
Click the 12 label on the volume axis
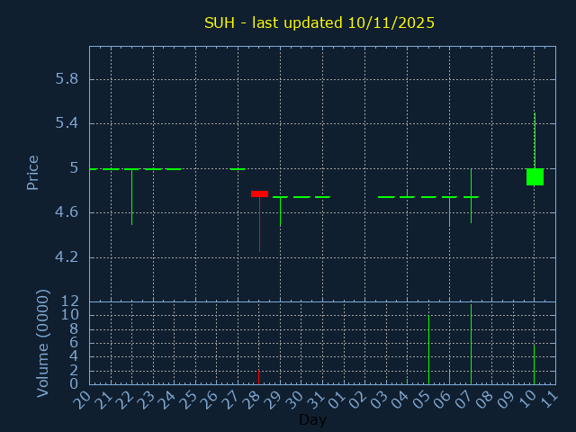coord(70,301)
